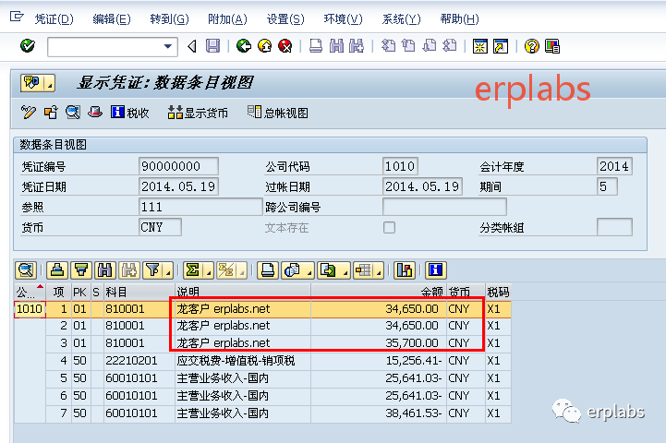Viewport: 666px width, 443px height.
Task: Click the Customize Local Layout icon
Action: pos(552,46)
